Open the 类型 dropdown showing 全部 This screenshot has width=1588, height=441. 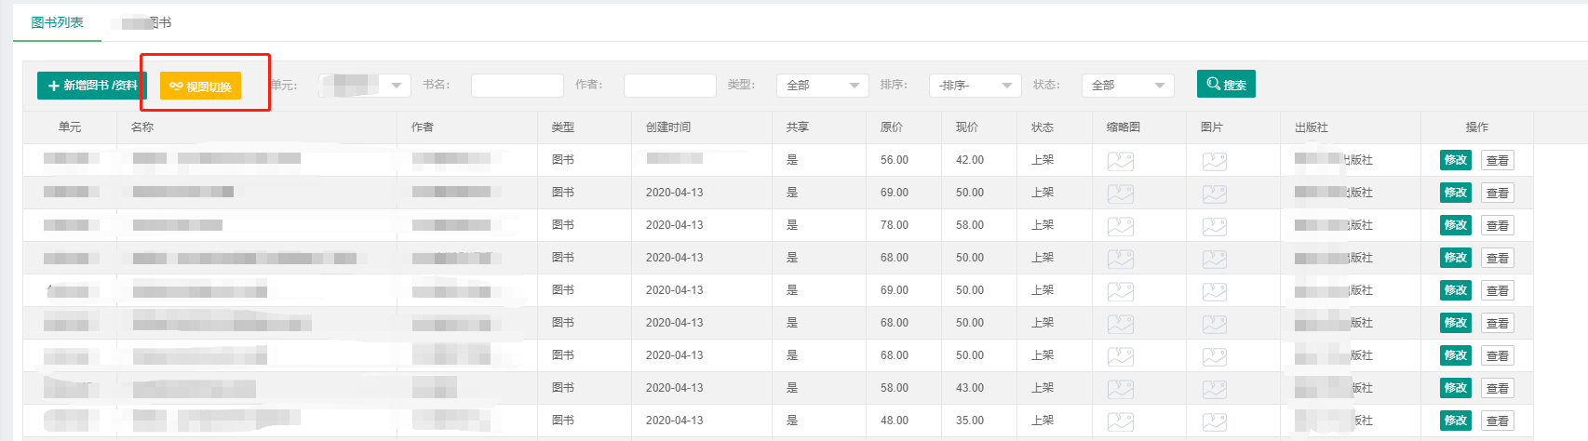822,86
